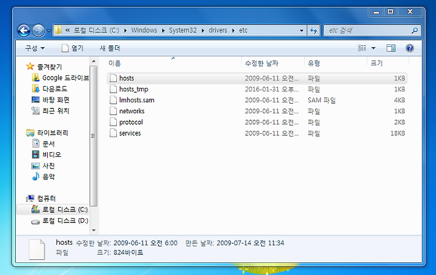The width and height of the screenshot is (436, 275).
Task: Click the 열기 open button
Action: pyautogui.click(x=72, y=48)
